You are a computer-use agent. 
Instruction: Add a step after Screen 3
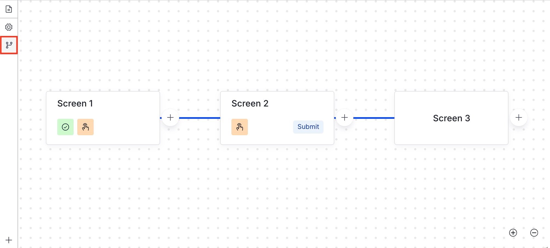[x=519, y=118]
